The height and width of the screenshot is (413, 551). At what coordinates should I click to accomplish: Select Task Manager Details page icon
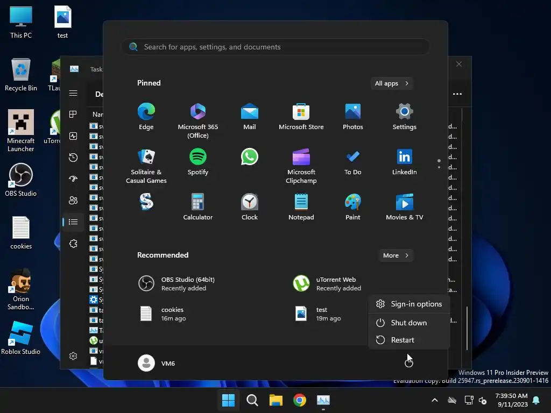coord(73,222)
